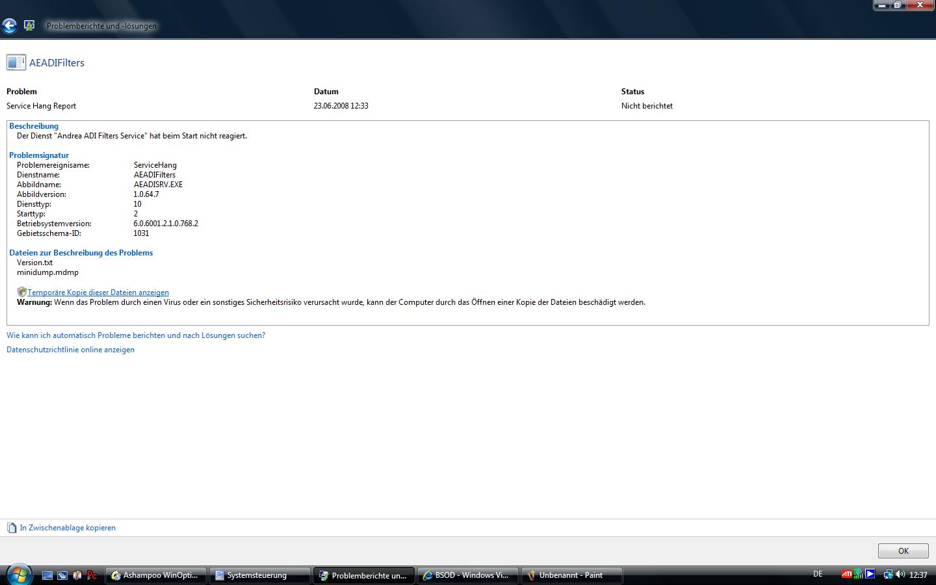Launch the third quick launch icon in the taskbar

77,575
